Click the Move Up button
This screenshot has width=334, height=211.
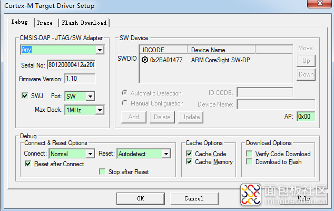tap(306, 61)
